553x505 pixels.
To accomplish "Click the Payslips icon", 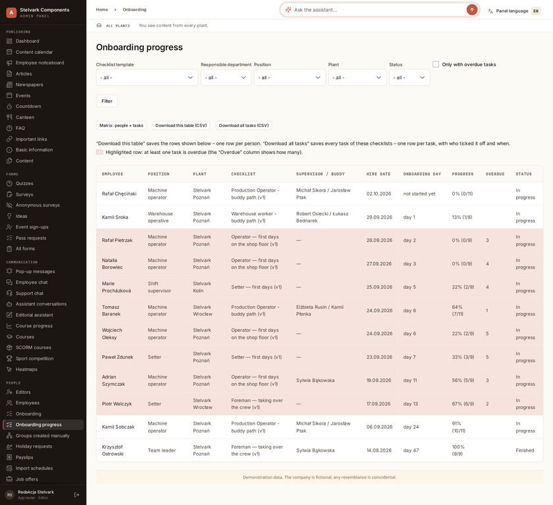I will (x=9, y=458).
